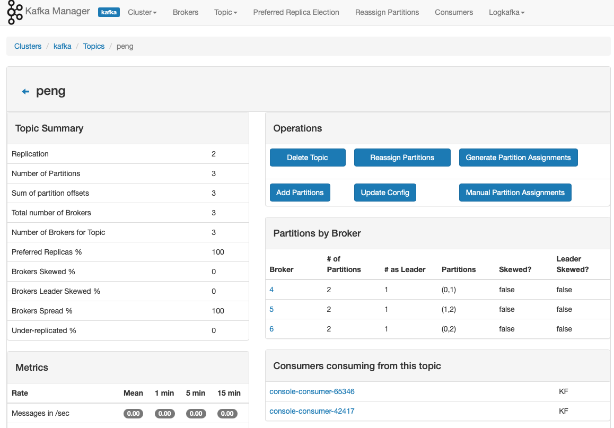Open broker 5 link
The height and width of the screenshot is (428, 614).
[271, 309]
